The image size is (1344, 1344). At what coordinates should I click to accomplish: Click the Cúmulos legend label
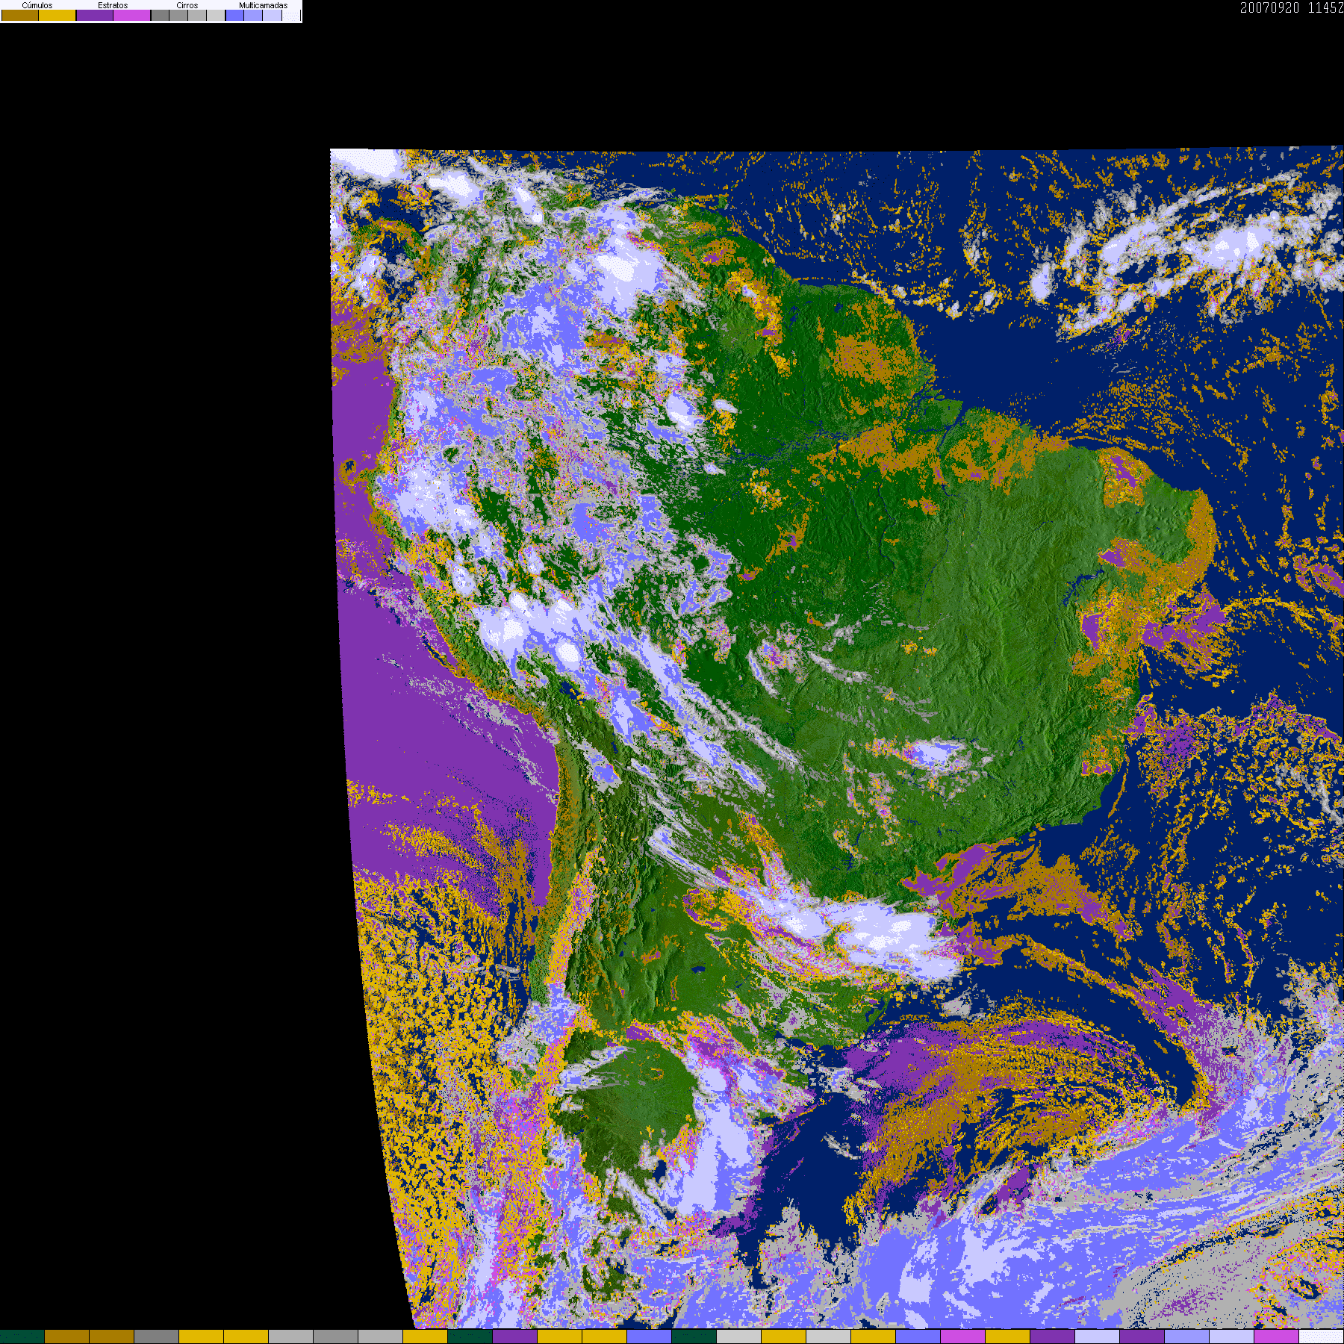(37, 5)
